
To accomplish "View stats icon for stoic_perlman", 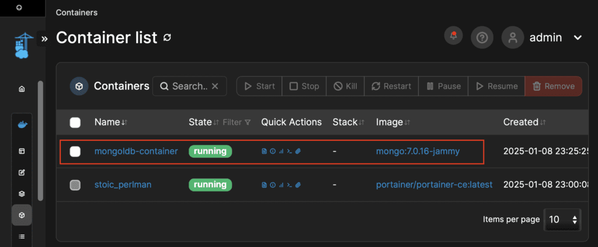I will tap(281, 185).
